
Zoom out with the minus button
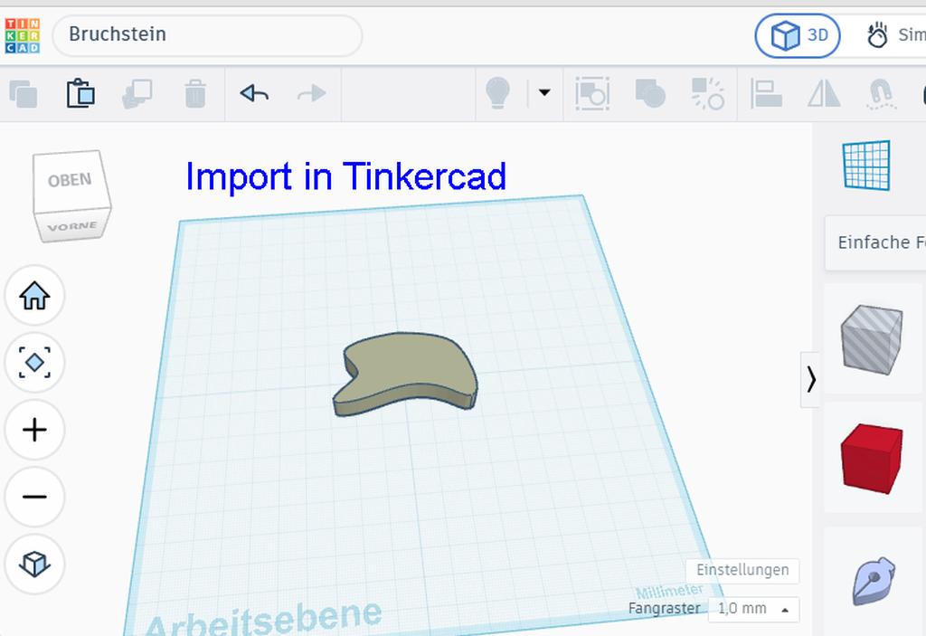pos(35,497)
